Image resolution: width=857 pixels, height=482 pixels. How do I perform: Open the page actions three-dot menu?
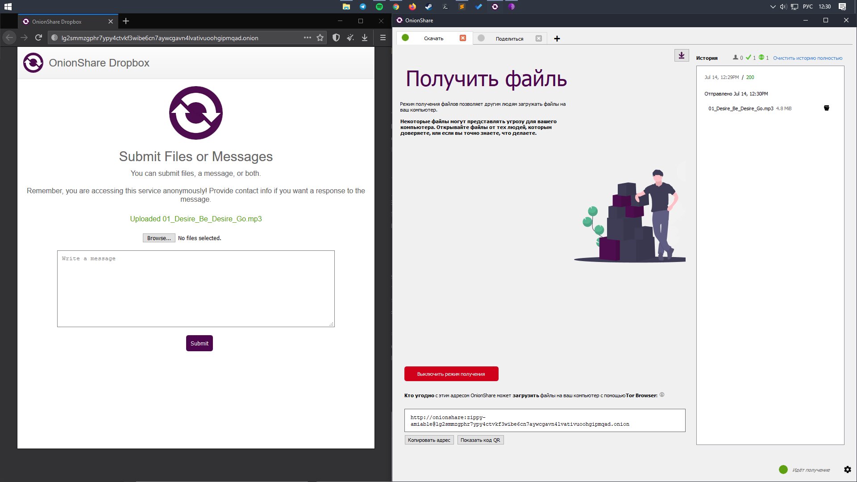point(308,38)
